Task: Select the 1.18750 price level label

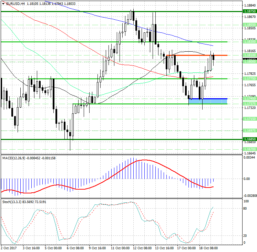Action: (250, 11)
